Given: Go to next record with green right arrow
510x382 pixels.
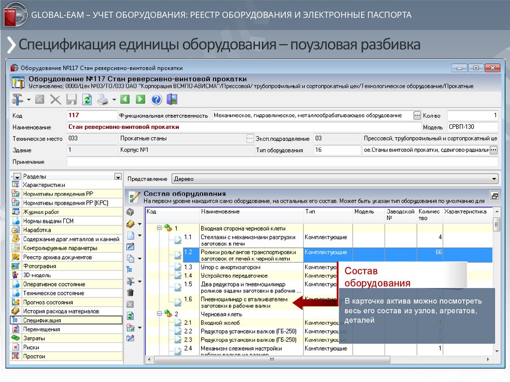Looking at the screenshot, I should (140, 99).
